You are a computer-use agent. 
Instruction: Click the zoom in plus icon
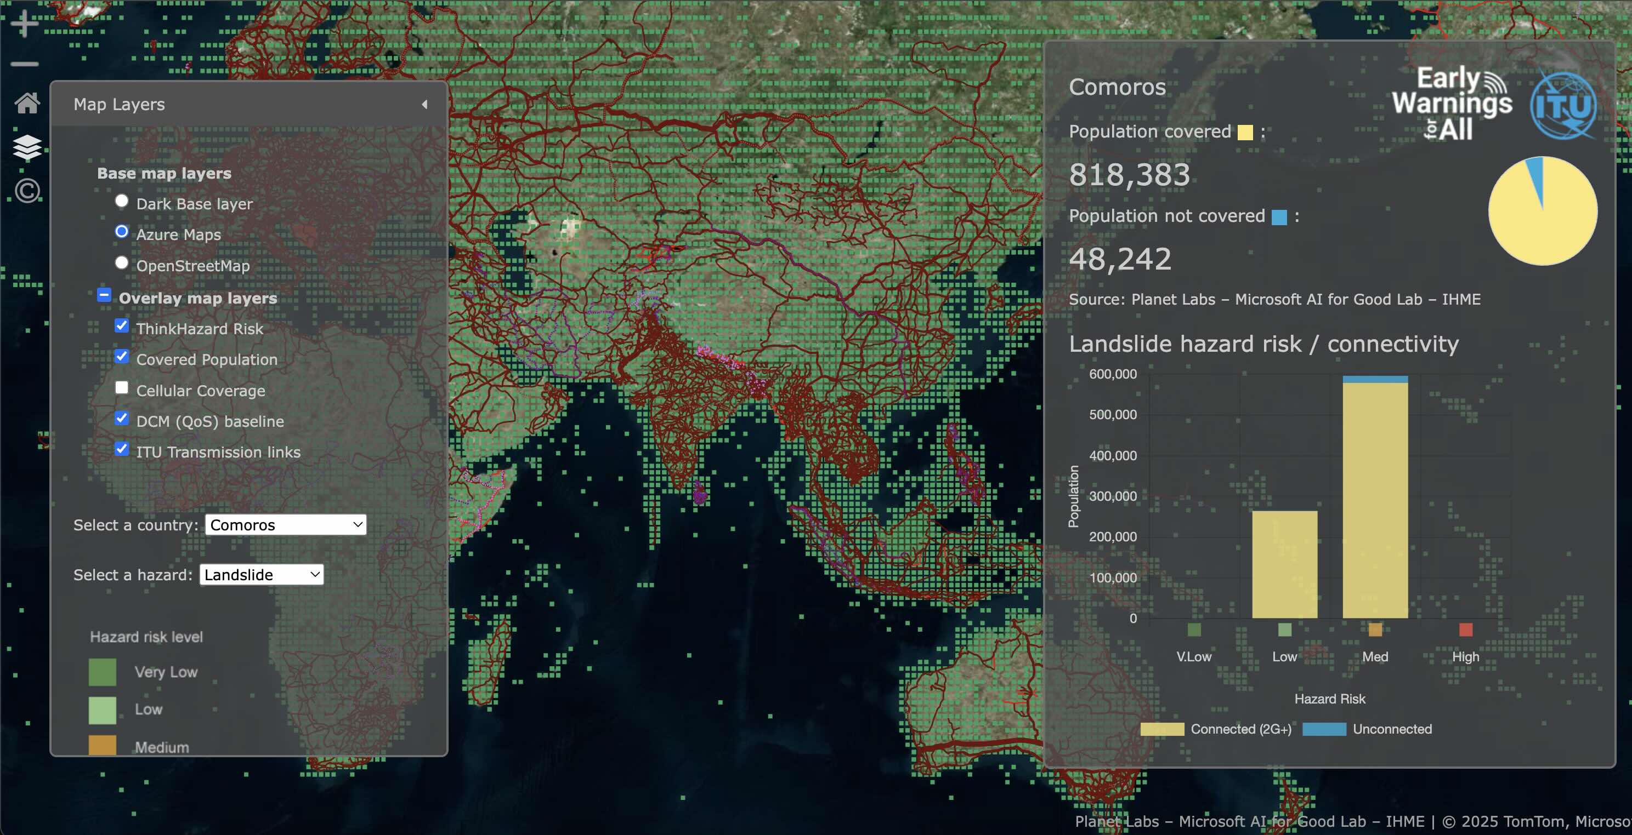click(x=25, y=24)
